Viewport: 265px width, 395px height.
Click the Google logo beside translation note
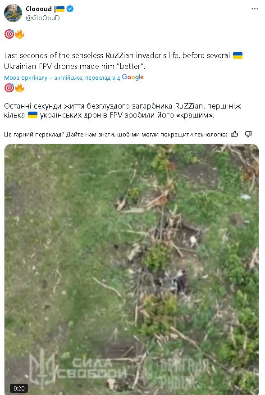tap(132, 77)
